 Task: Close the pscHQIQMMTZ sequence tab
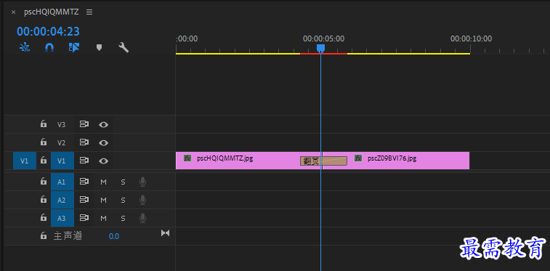point(13,12)
